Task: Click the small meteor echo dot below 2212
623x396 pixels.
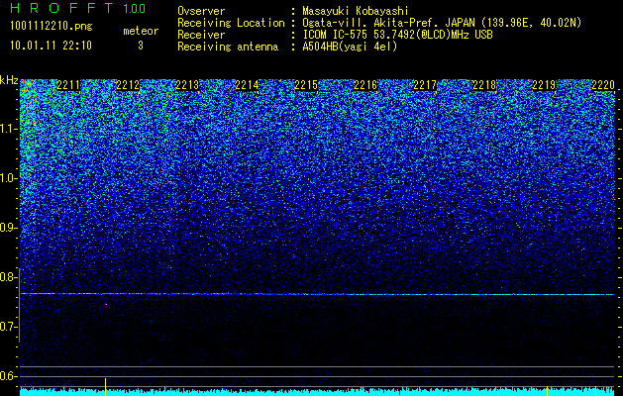Action: click(106, 304)
